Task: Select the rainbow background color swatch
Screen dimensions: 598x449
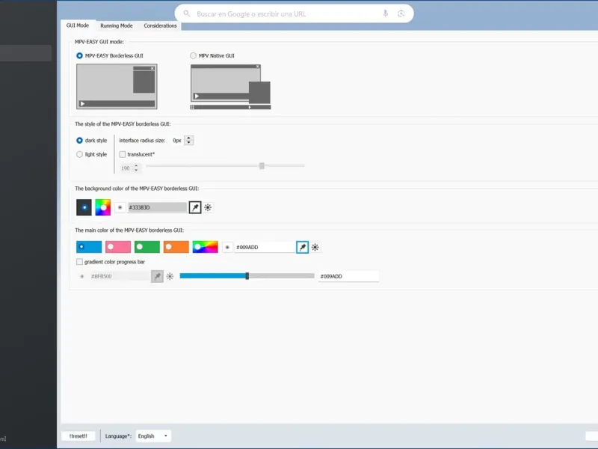Action: pos(103,207)
